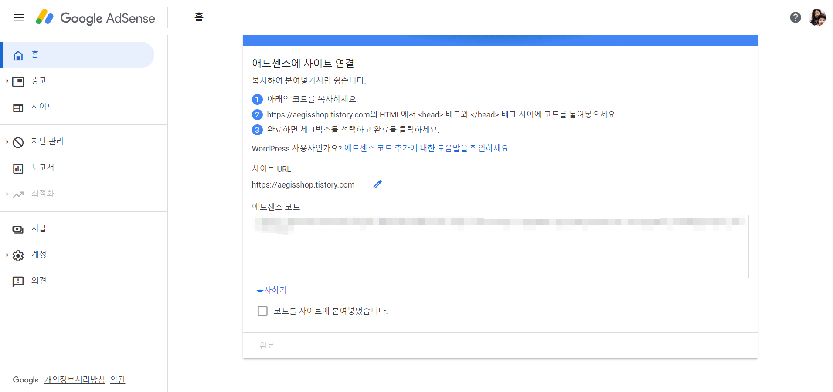Check the 코드를 사이트에 붙여넣었습니다 checkbox
The width and height of the screenshot is (833, 392).
[262, 311]
